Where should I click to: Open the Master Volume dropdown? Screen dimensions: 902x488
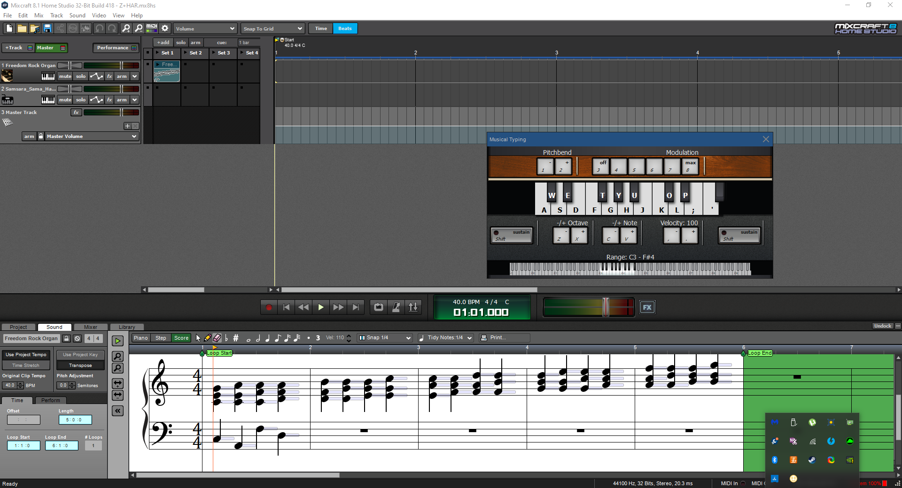tap(92, 137)
